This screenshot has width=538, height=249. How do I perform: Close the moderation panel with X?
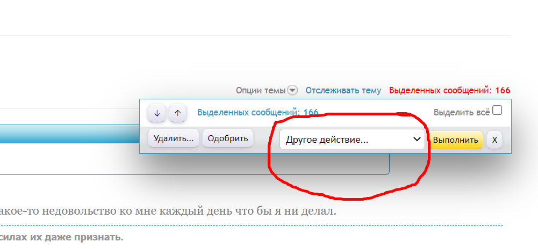click(x=494, y=140)
